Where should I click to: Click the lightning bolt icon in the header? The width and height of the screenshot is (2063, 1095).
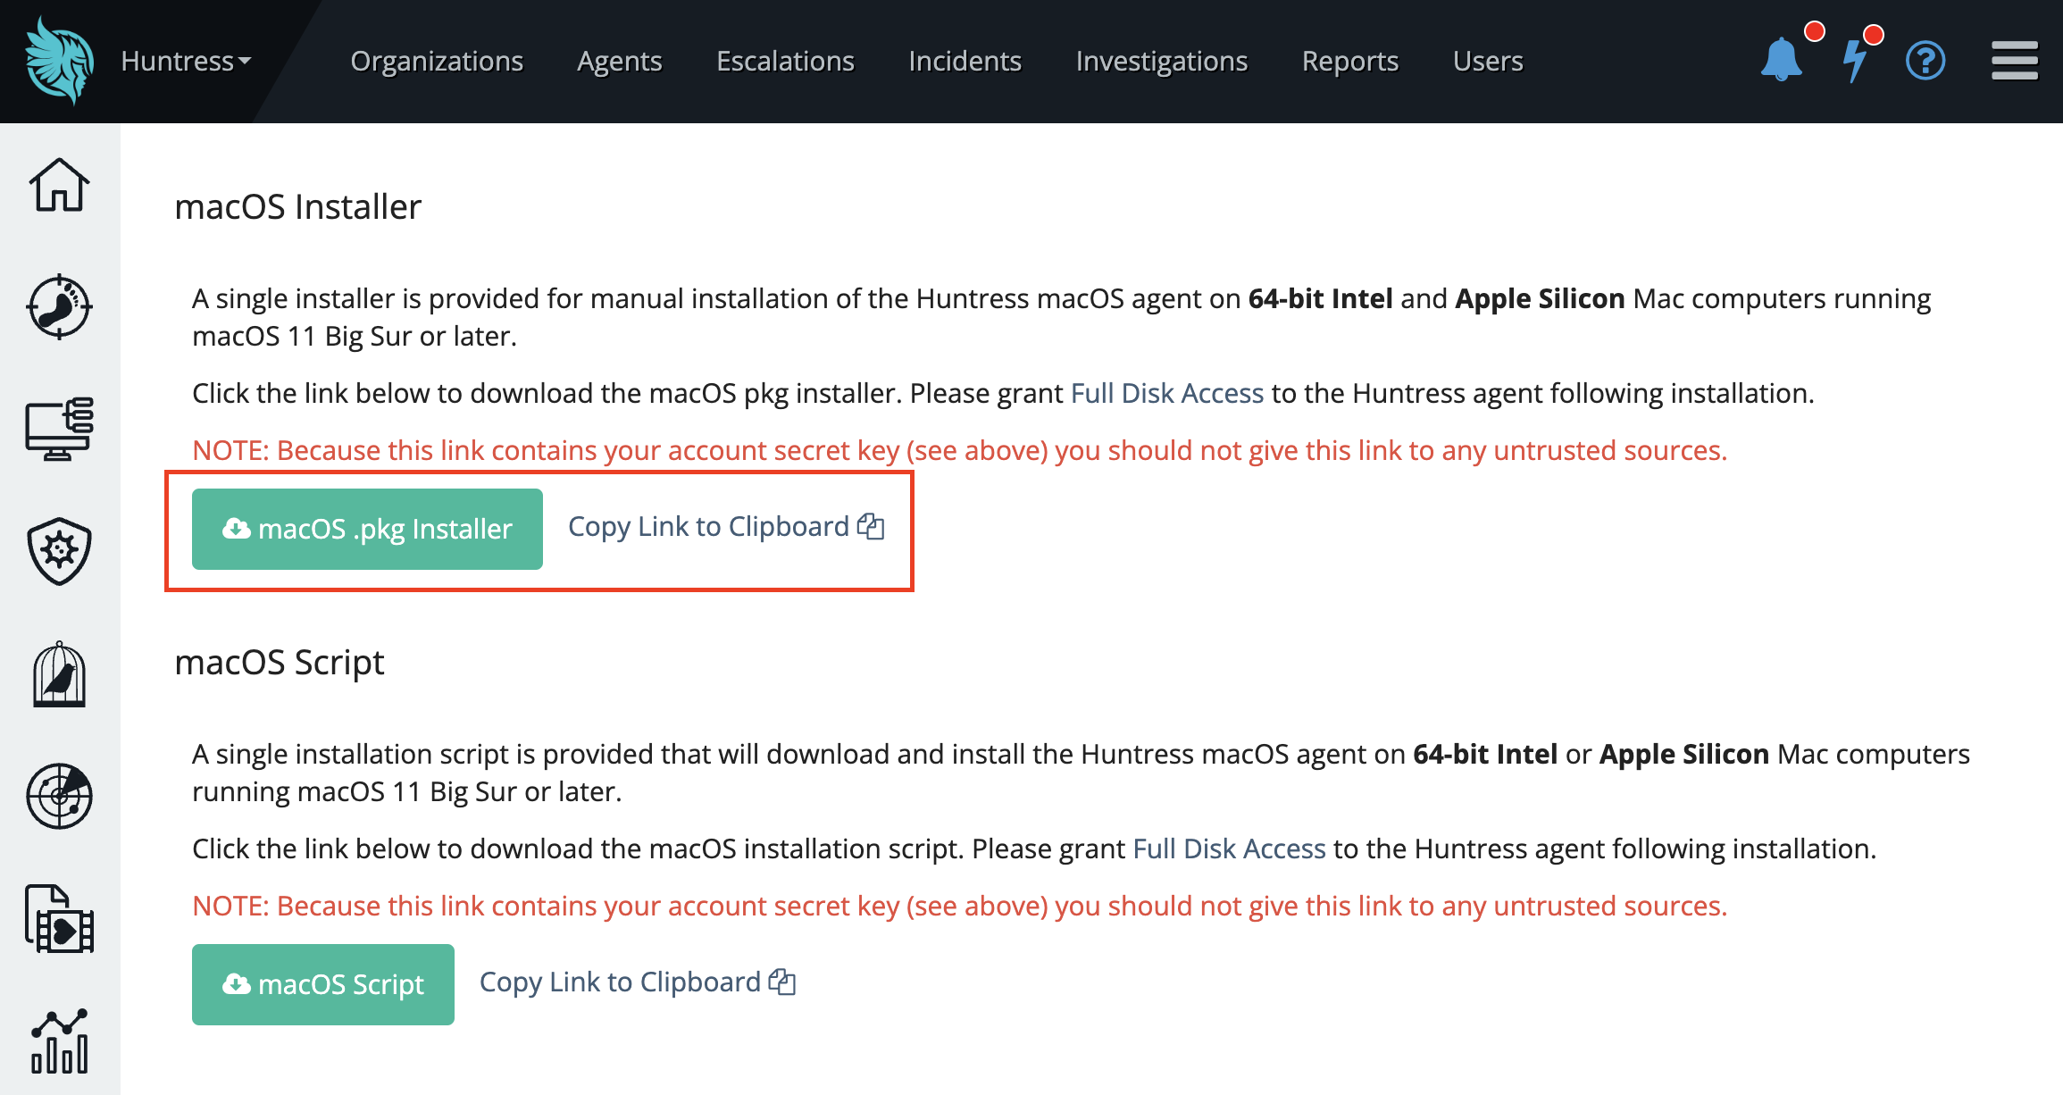1856,61
